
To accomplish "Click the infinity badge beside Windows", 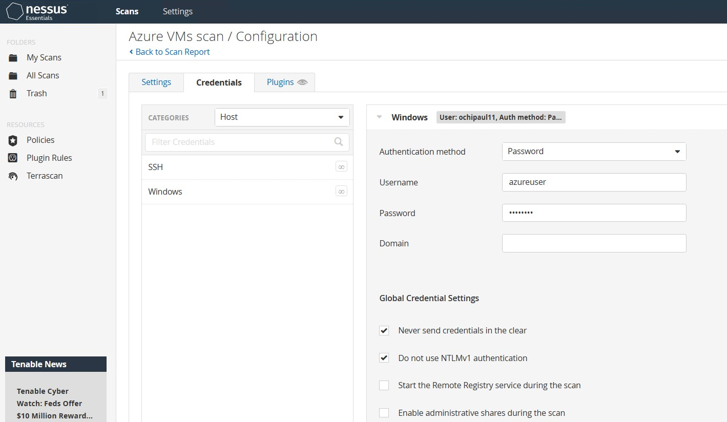I will (x=341, y=191).
